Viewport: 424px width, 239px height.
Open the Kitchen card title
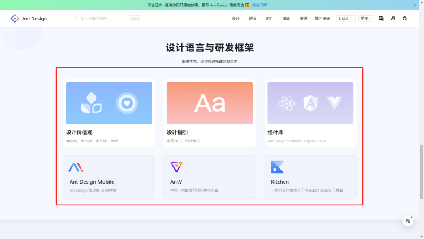[280, 182]
